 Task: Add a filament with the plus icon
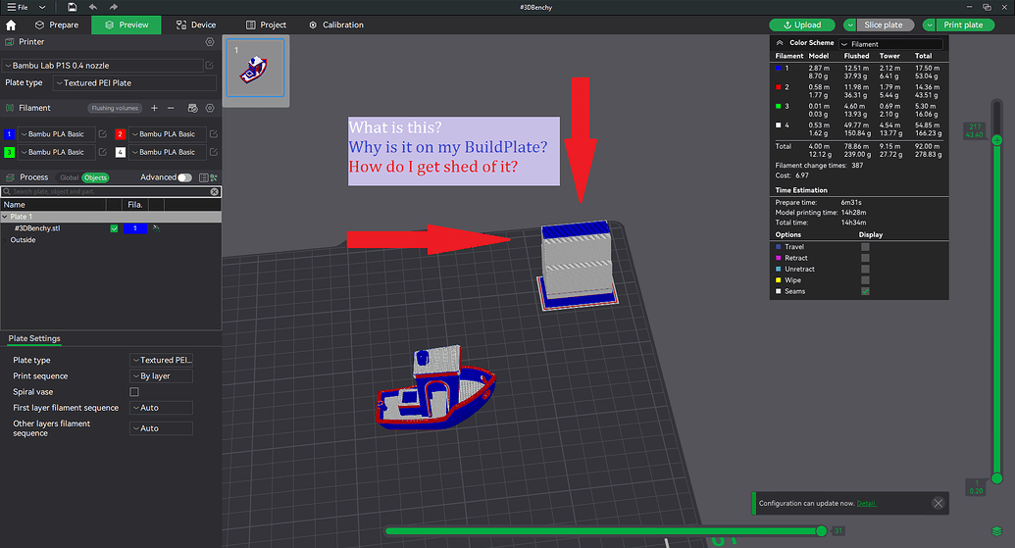coord(154,108)
